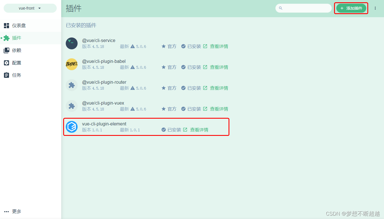Open the 任务 tasks section
This screenshot has height=219, width=384.
(x=30, y=75)
